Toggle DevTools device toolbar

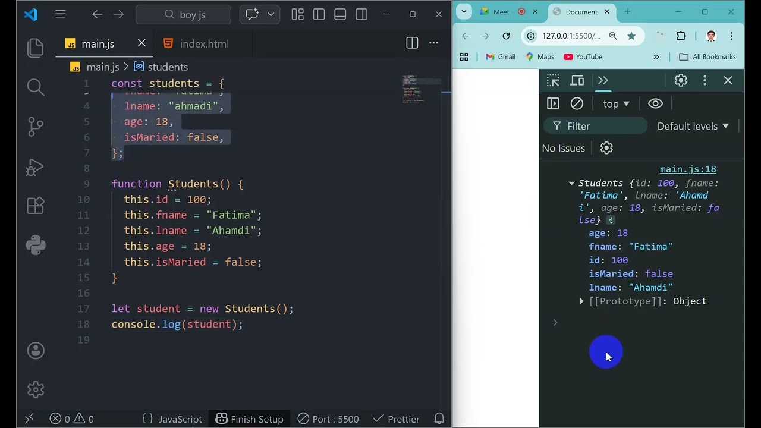click(x=577, y=80)
